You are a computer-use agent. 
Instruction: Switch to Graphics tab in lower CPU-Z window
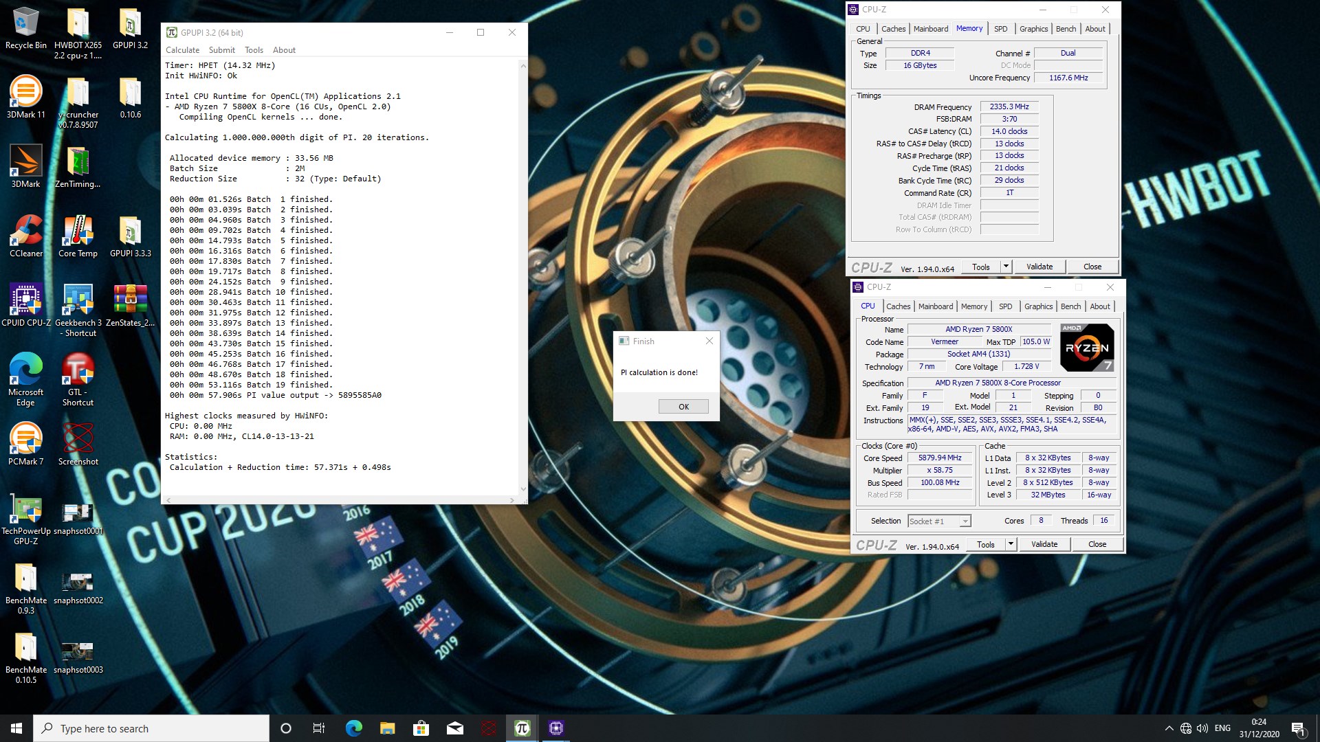click(1038, 306)
